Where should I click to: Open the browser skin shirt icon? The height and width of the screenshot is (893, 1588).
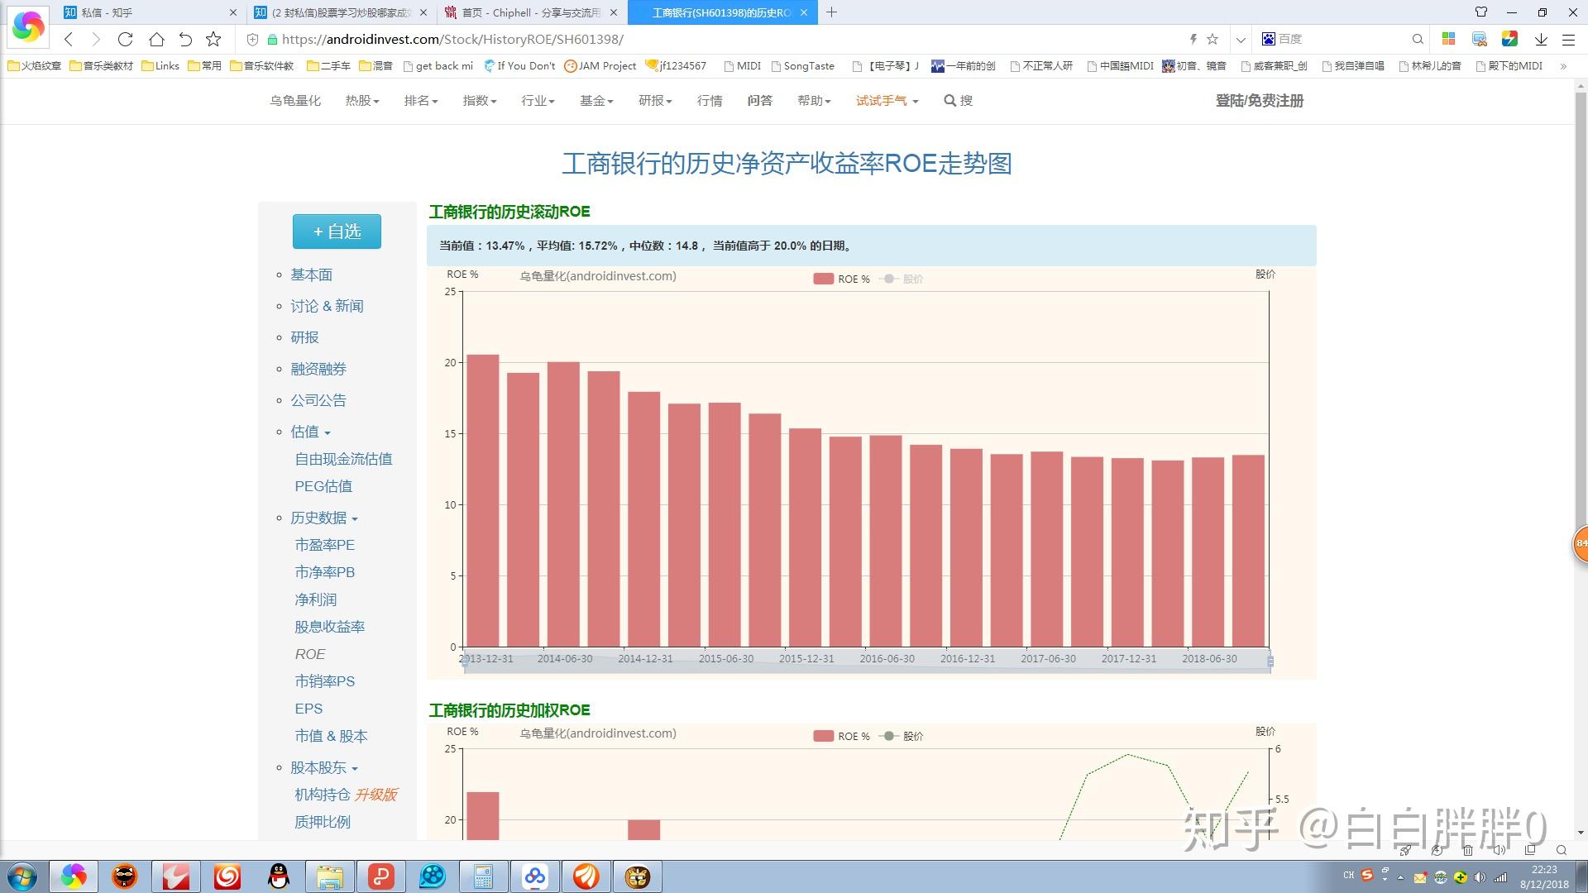pos(1481,12)
